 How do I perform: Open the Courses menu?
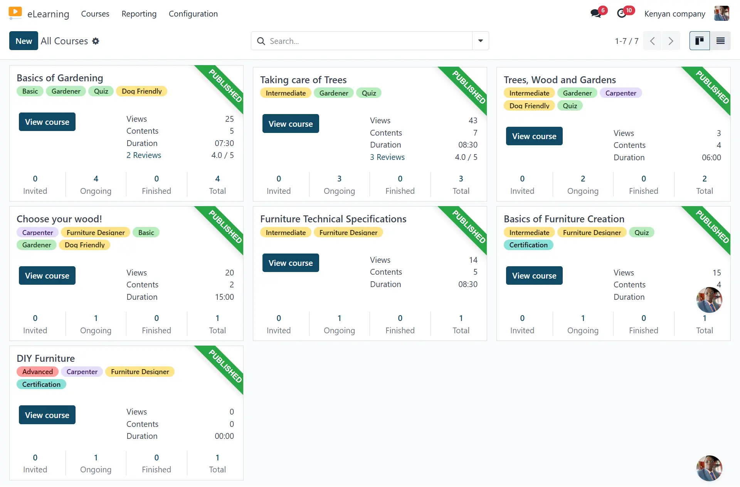coord(95,14)
